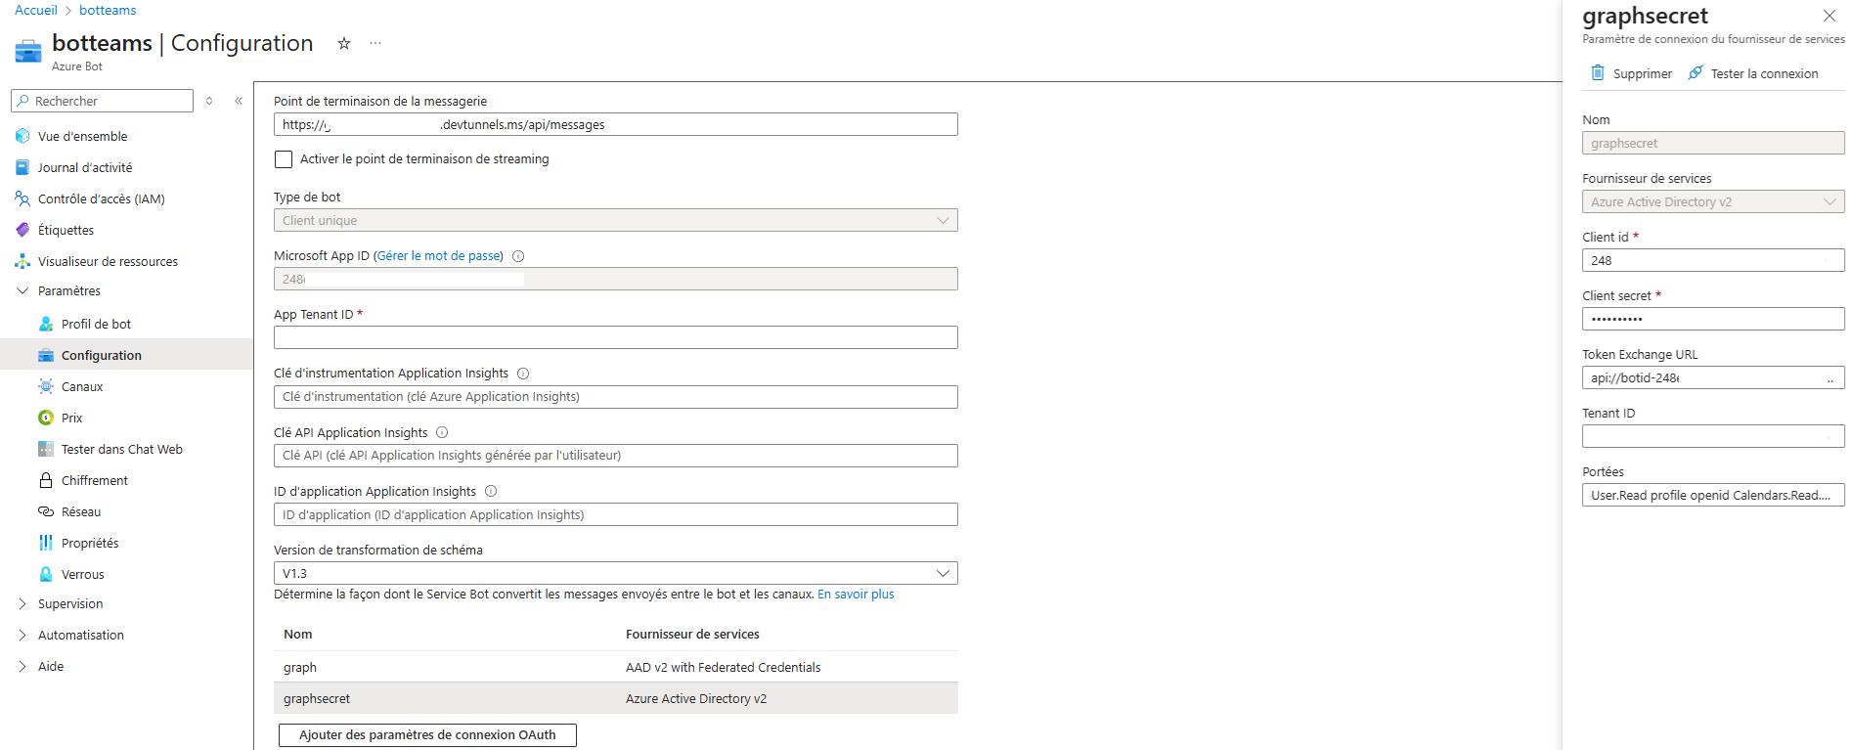The width and height of the screenshot is (1850, 750).
Task: Click the Tester dans Chat Web icon
Action: tap(46, 449)
